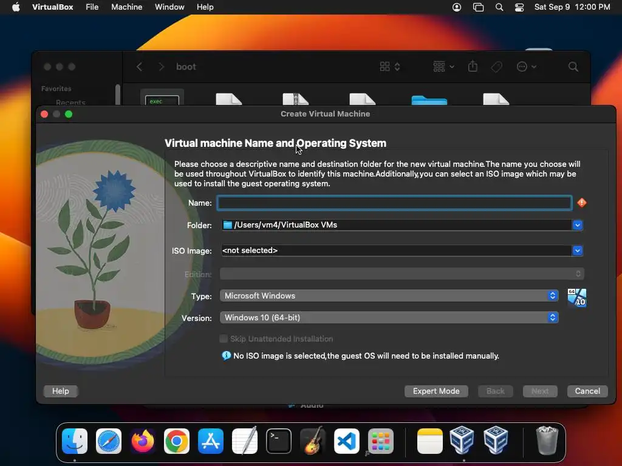Click the search icon in Finder window
Screen dimensions: 622x466
tap(573, 67)
